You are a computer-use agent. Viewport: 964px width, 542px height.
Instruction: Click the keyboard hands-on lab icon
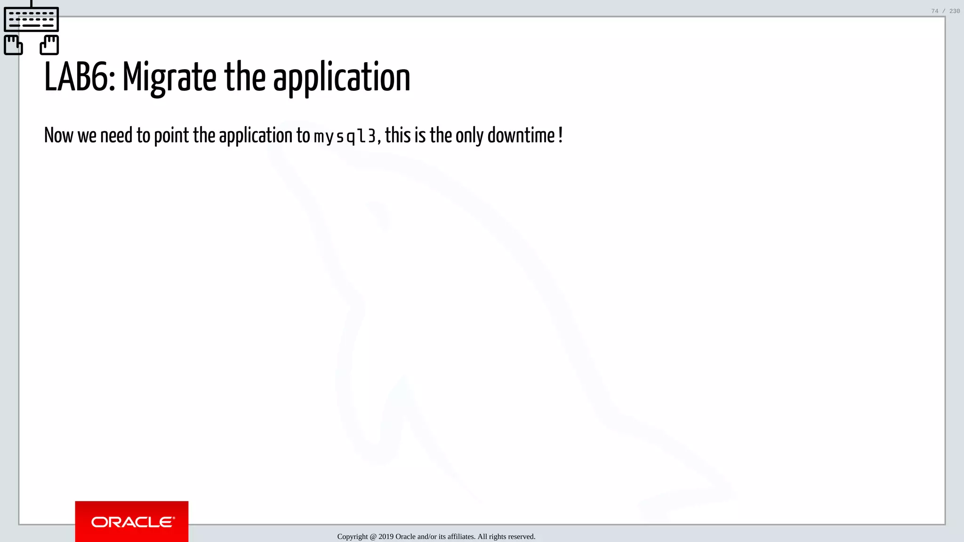pyautogui.click(x=32, y=28)
